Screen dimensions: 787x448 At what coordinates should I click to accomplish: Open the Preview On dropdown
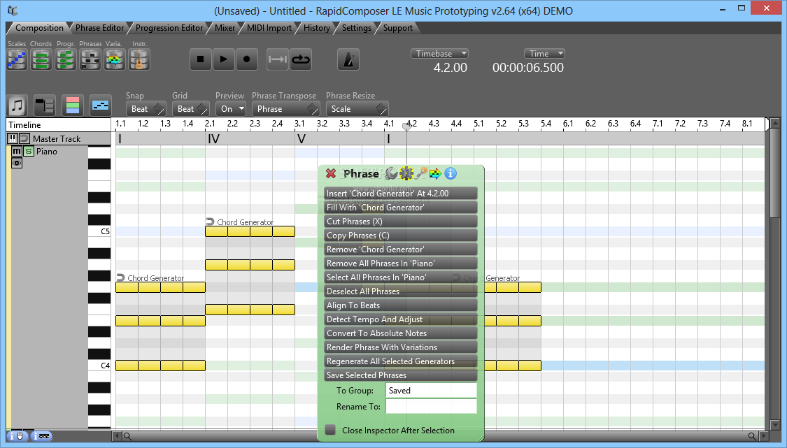click(x=230, y=109)
